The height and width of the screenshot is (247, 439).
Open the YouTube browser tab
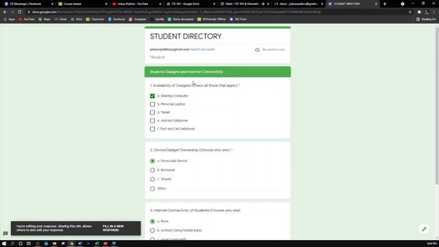click(136, 4)
